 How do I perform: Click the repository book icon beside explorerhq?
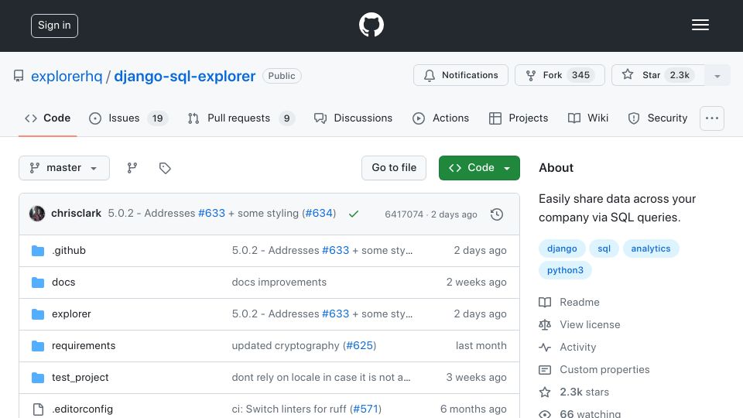pyautogui.click(x=19, y=76)
